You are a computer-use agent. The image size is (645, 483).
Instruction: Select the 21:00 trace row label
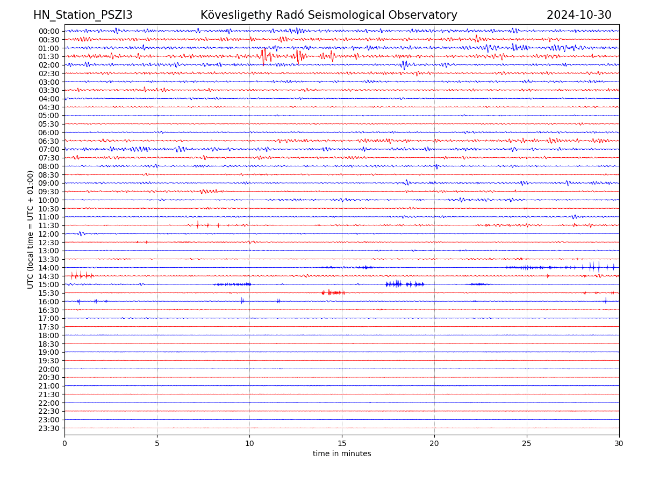click(49, 386)
